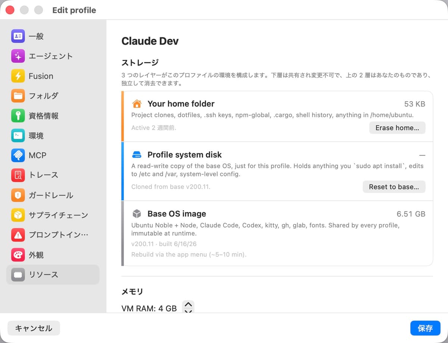Click the リソース chip icon
448x343 pixels.
(18, 275)
